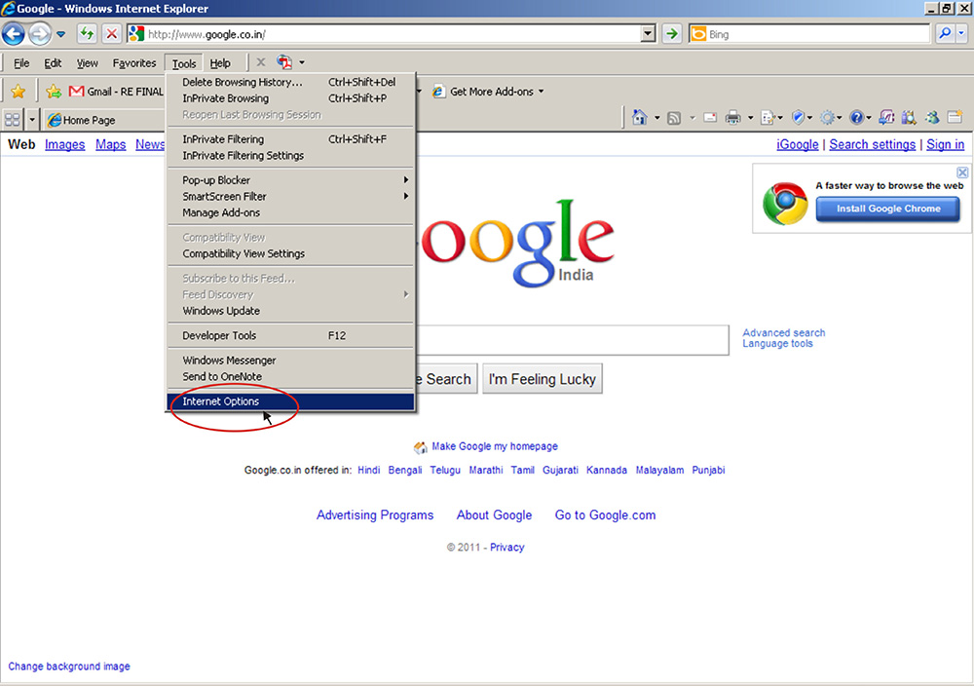Open the Gmail - RE FINAL favorite

116,92
